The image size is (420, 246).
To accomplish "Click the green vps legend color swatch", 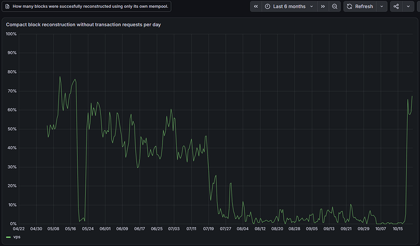I will tap(9, 237).
